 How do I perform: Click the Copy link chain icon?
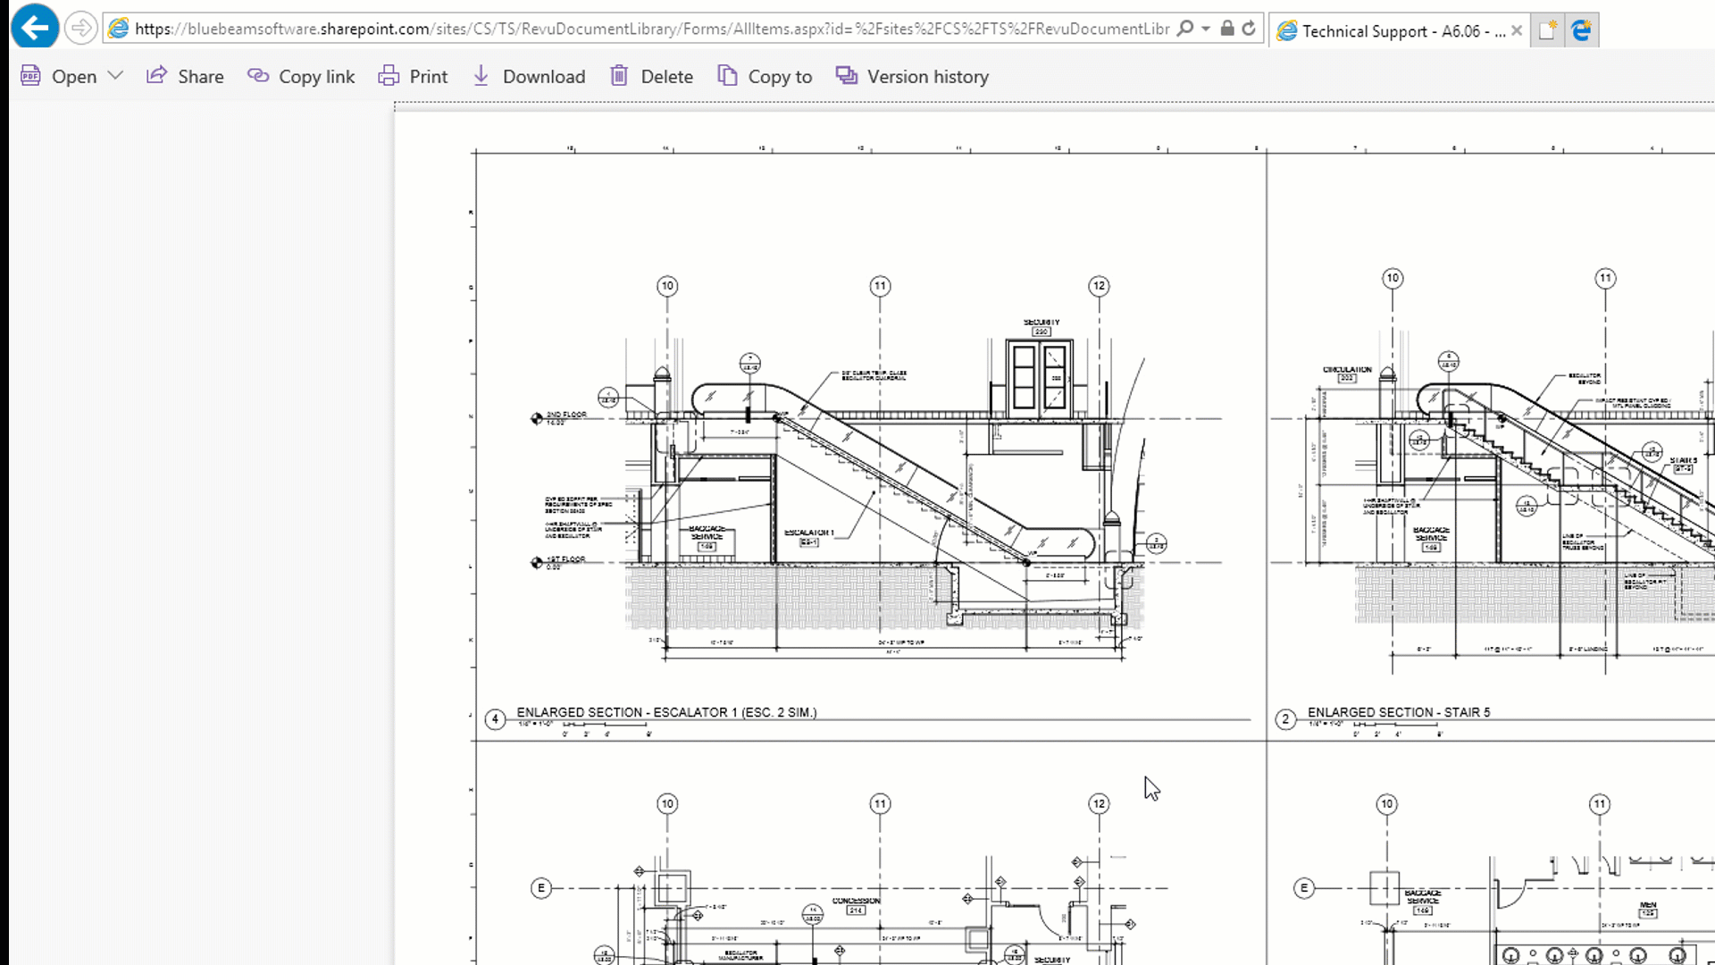(258, 76)
